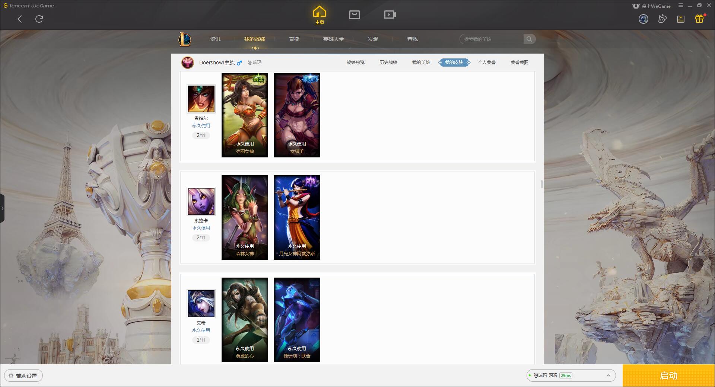715x387 pixels.
Task: Click the 掌上WeGame mobile icon link
Action: point(651,6)
